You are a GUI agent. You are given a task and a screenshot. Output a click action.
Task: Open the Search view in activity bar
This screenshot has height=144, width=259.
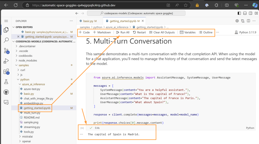pyautogui.click(x=6, y=40)
